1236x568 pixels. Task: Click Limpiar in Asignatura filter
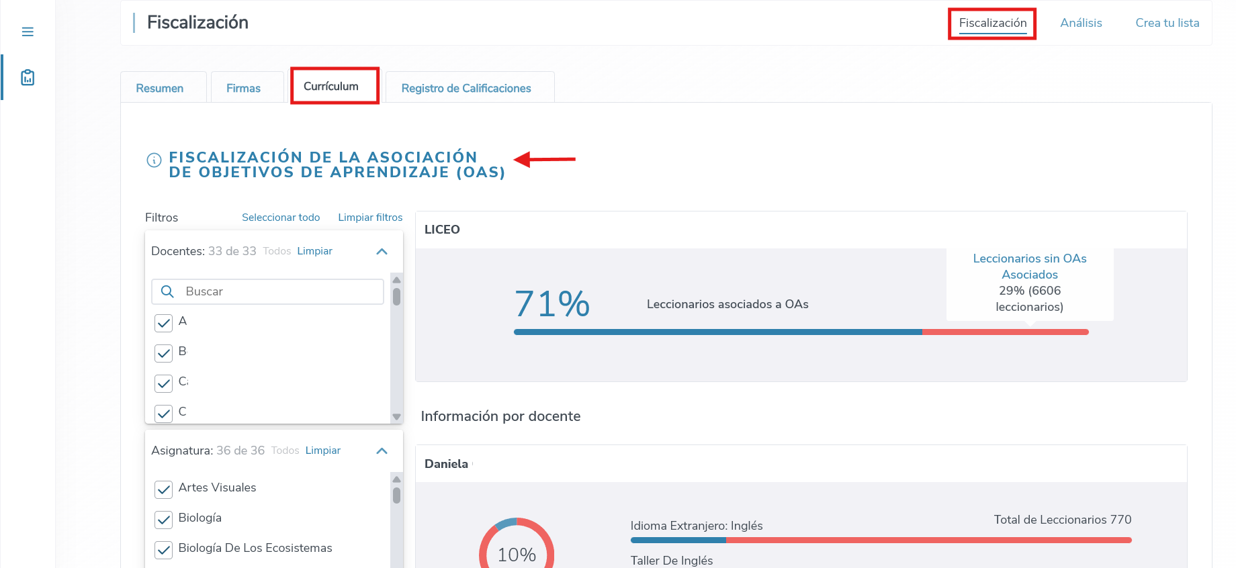(323, 451)
